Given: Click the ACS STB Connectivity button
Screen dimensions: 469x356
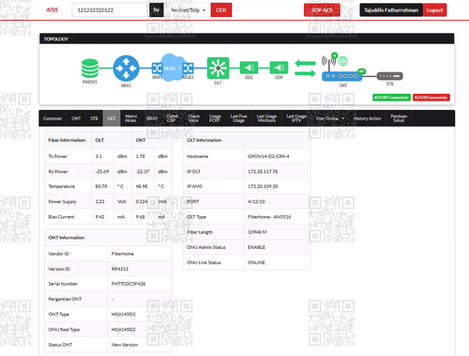Looking at the screenshot, I should pyautogui.click(x=431, y=98).
